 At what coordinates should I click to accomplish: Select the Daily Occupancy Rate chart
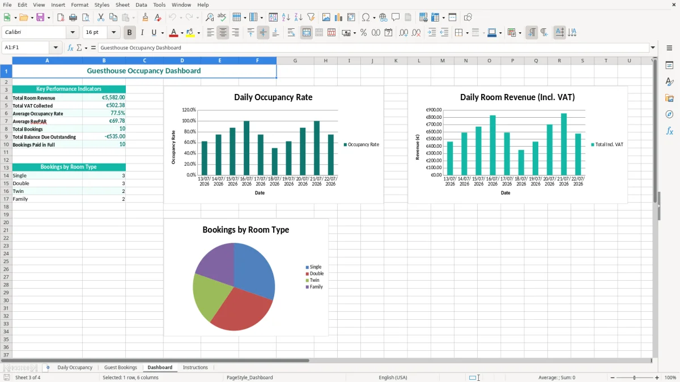[274, 144]
